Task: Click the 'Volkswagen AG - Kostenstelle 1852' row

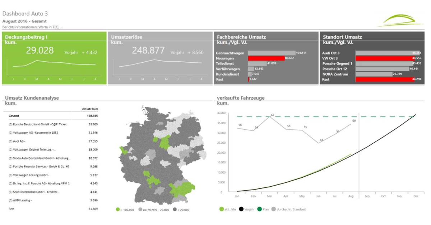Action: pos(53,133)
